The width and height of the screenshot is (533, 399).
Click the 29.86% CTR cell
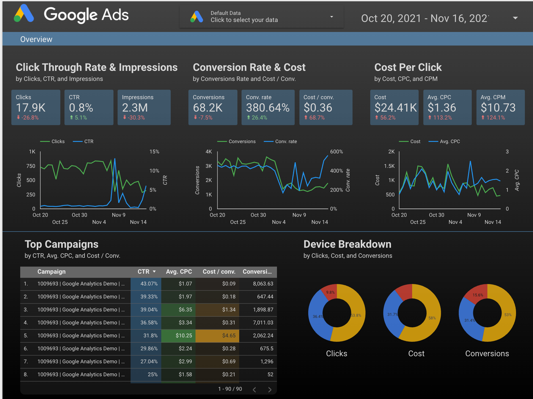(146, 348)
